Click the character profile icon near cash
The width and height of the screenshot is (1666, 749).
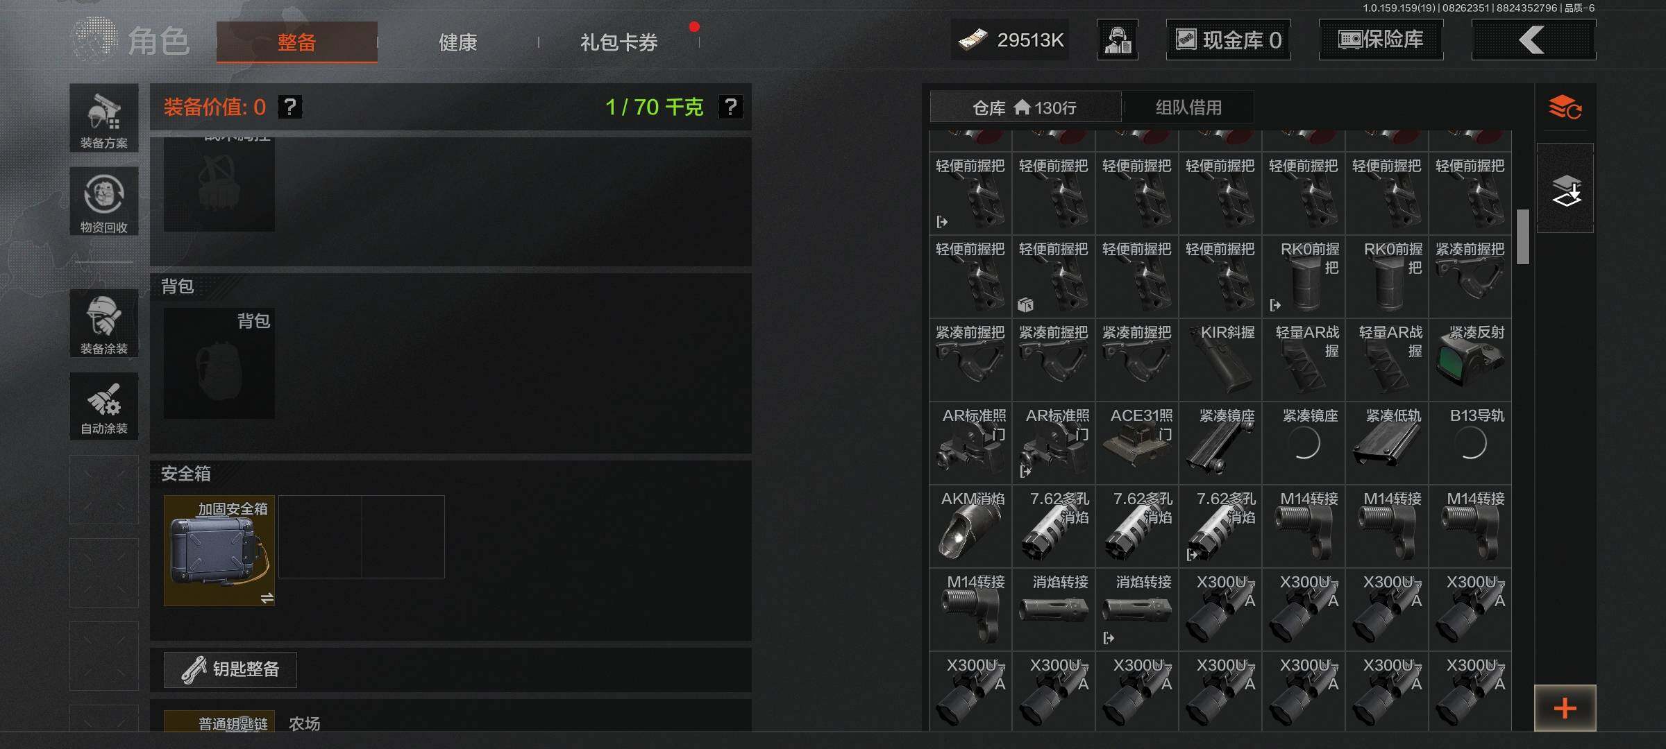point(1118,40)
